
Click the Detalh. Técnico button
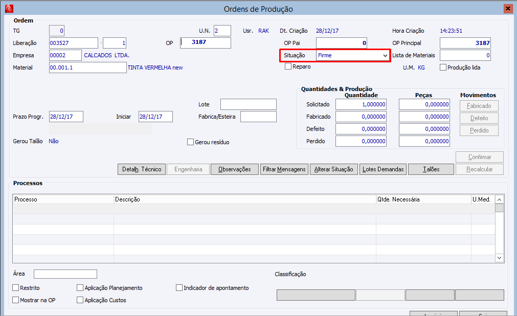pos(142,169)
